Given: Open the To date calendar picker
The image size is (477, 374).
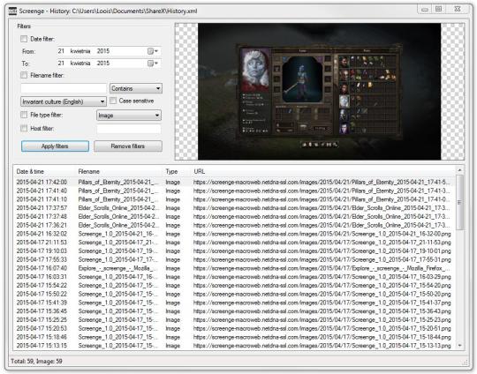Looking at the screenshot, I should pos(153,64).
